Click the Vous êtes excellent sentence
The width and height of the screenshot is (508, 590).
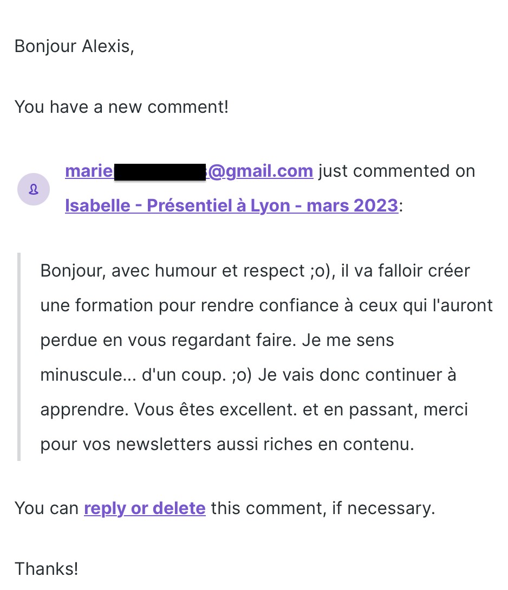click(216, 409)
